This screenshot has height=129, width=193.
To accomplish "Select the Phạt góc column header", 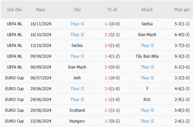I will coord(182,10).
